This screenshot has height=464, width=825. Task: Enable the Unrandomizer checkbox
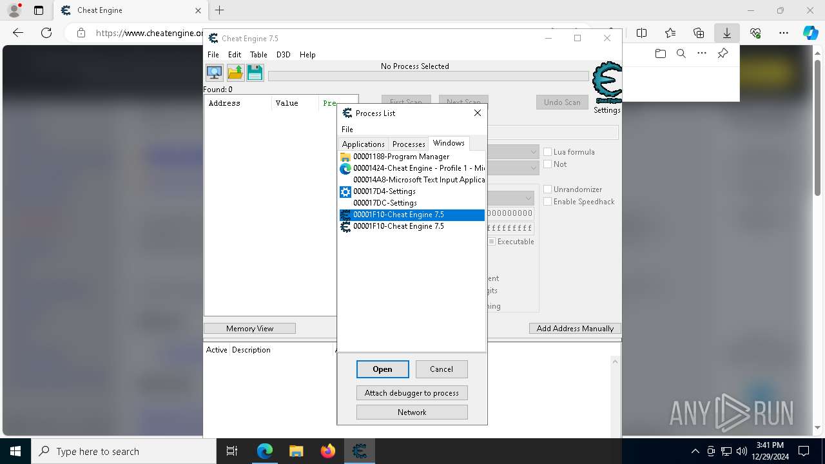click(548, 189)
